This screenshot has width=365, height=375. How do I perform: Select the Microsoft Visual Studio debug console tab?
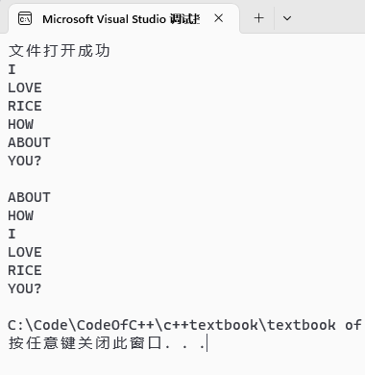point(124,18)
